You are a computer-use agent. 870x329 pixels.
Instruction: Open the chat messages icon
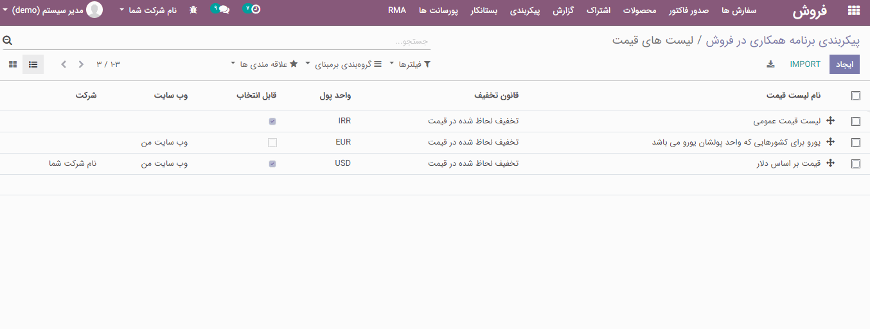click(223, 10)
